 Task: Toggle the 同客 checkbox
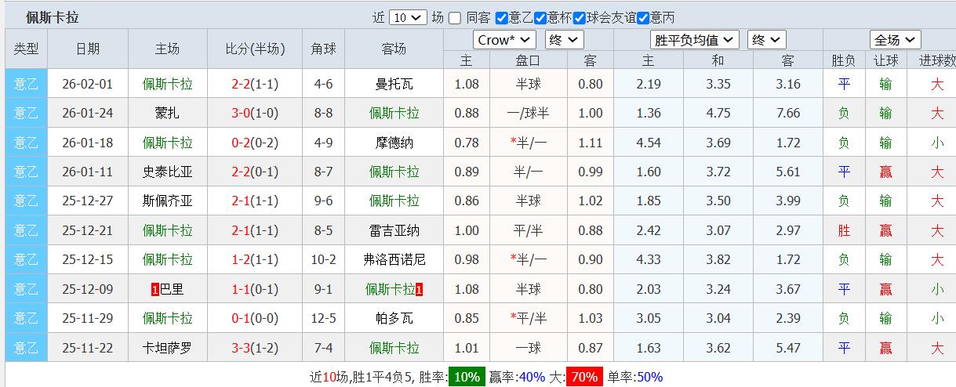pos(455,18)
